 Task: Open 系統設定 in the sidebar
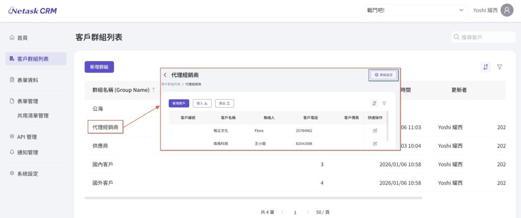pos(27,174)
